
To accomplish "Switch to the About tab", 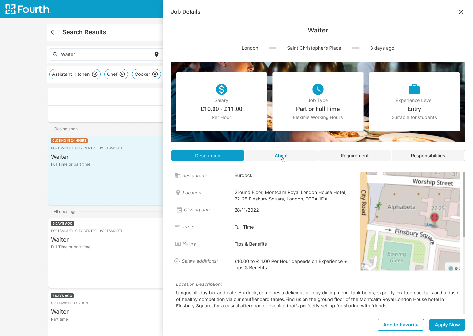I will [281, 156].
